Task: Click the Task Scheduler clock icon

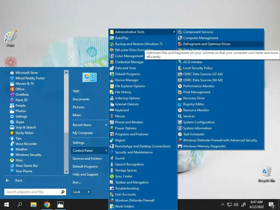Action: (180, 134)
